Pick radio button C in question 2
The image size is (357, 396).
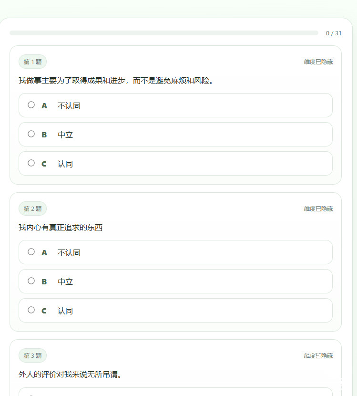point(31,310)
